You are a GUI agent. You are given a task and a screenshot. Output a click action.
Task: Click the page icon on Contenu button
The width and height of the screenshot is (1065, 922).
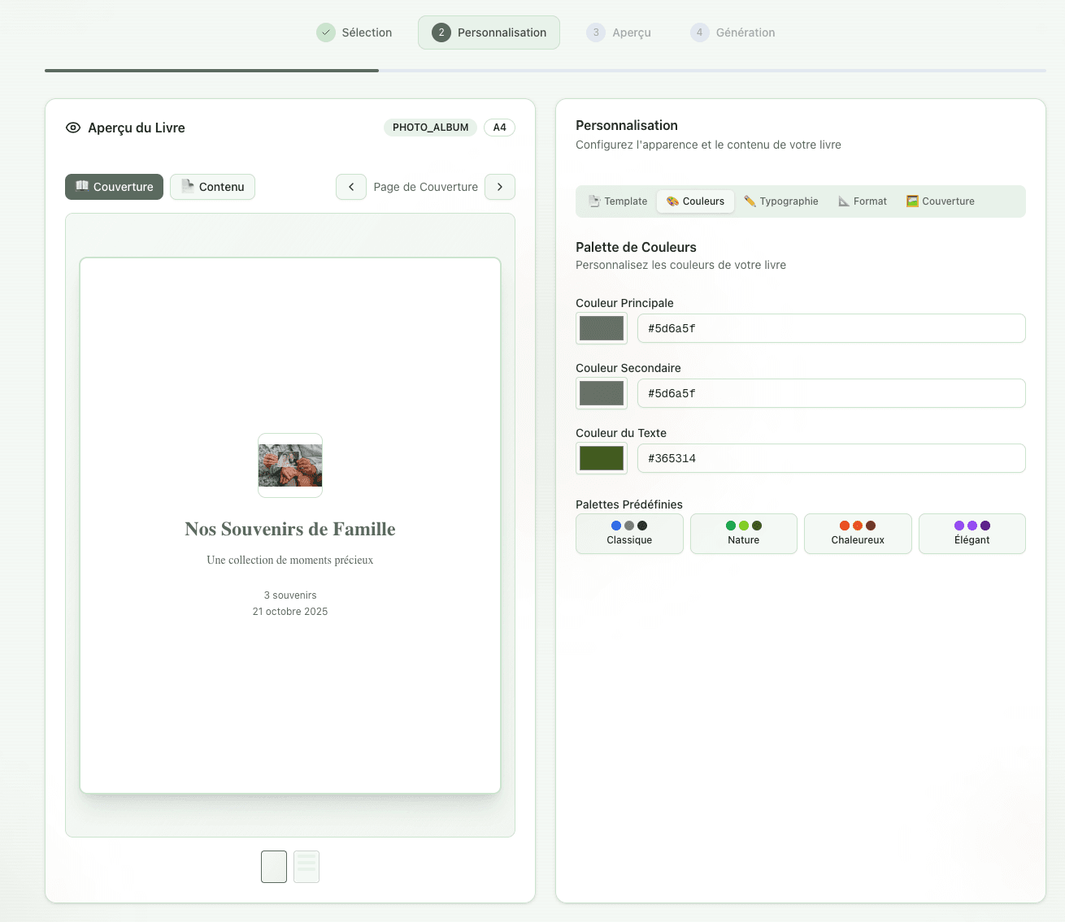(187, 186)
